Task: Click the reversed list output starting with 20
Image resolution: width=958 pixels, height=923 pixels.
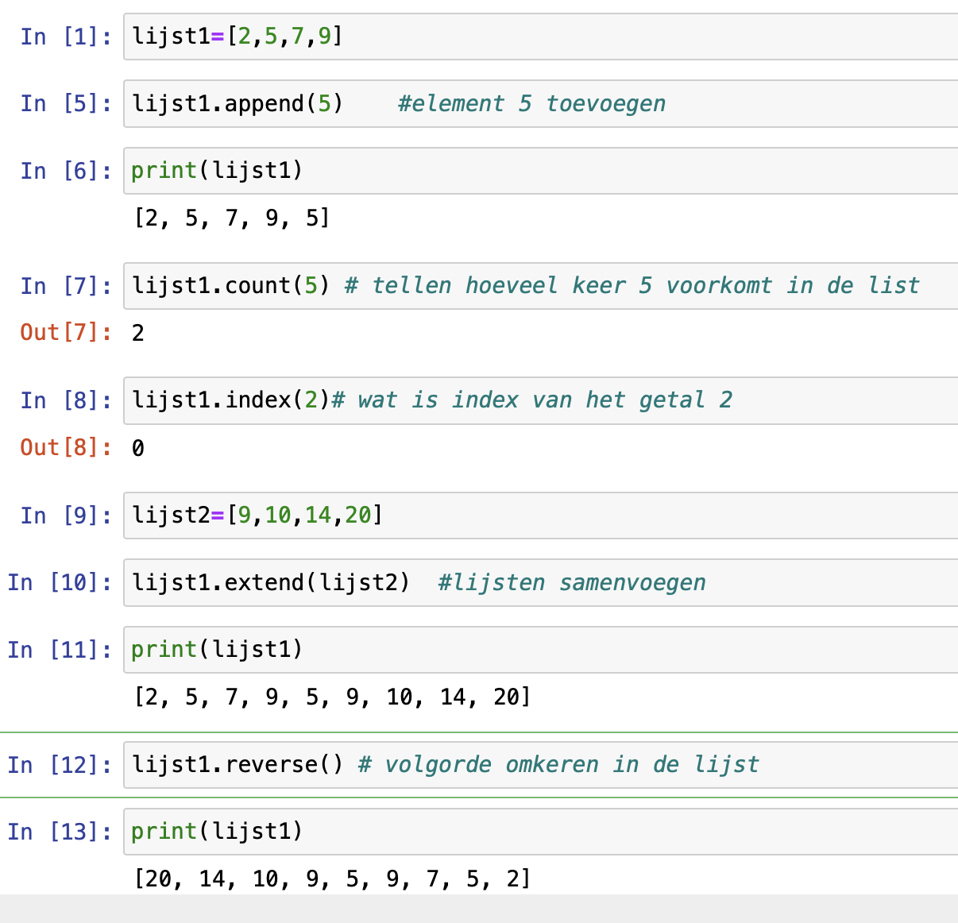Action: [332, 879]
